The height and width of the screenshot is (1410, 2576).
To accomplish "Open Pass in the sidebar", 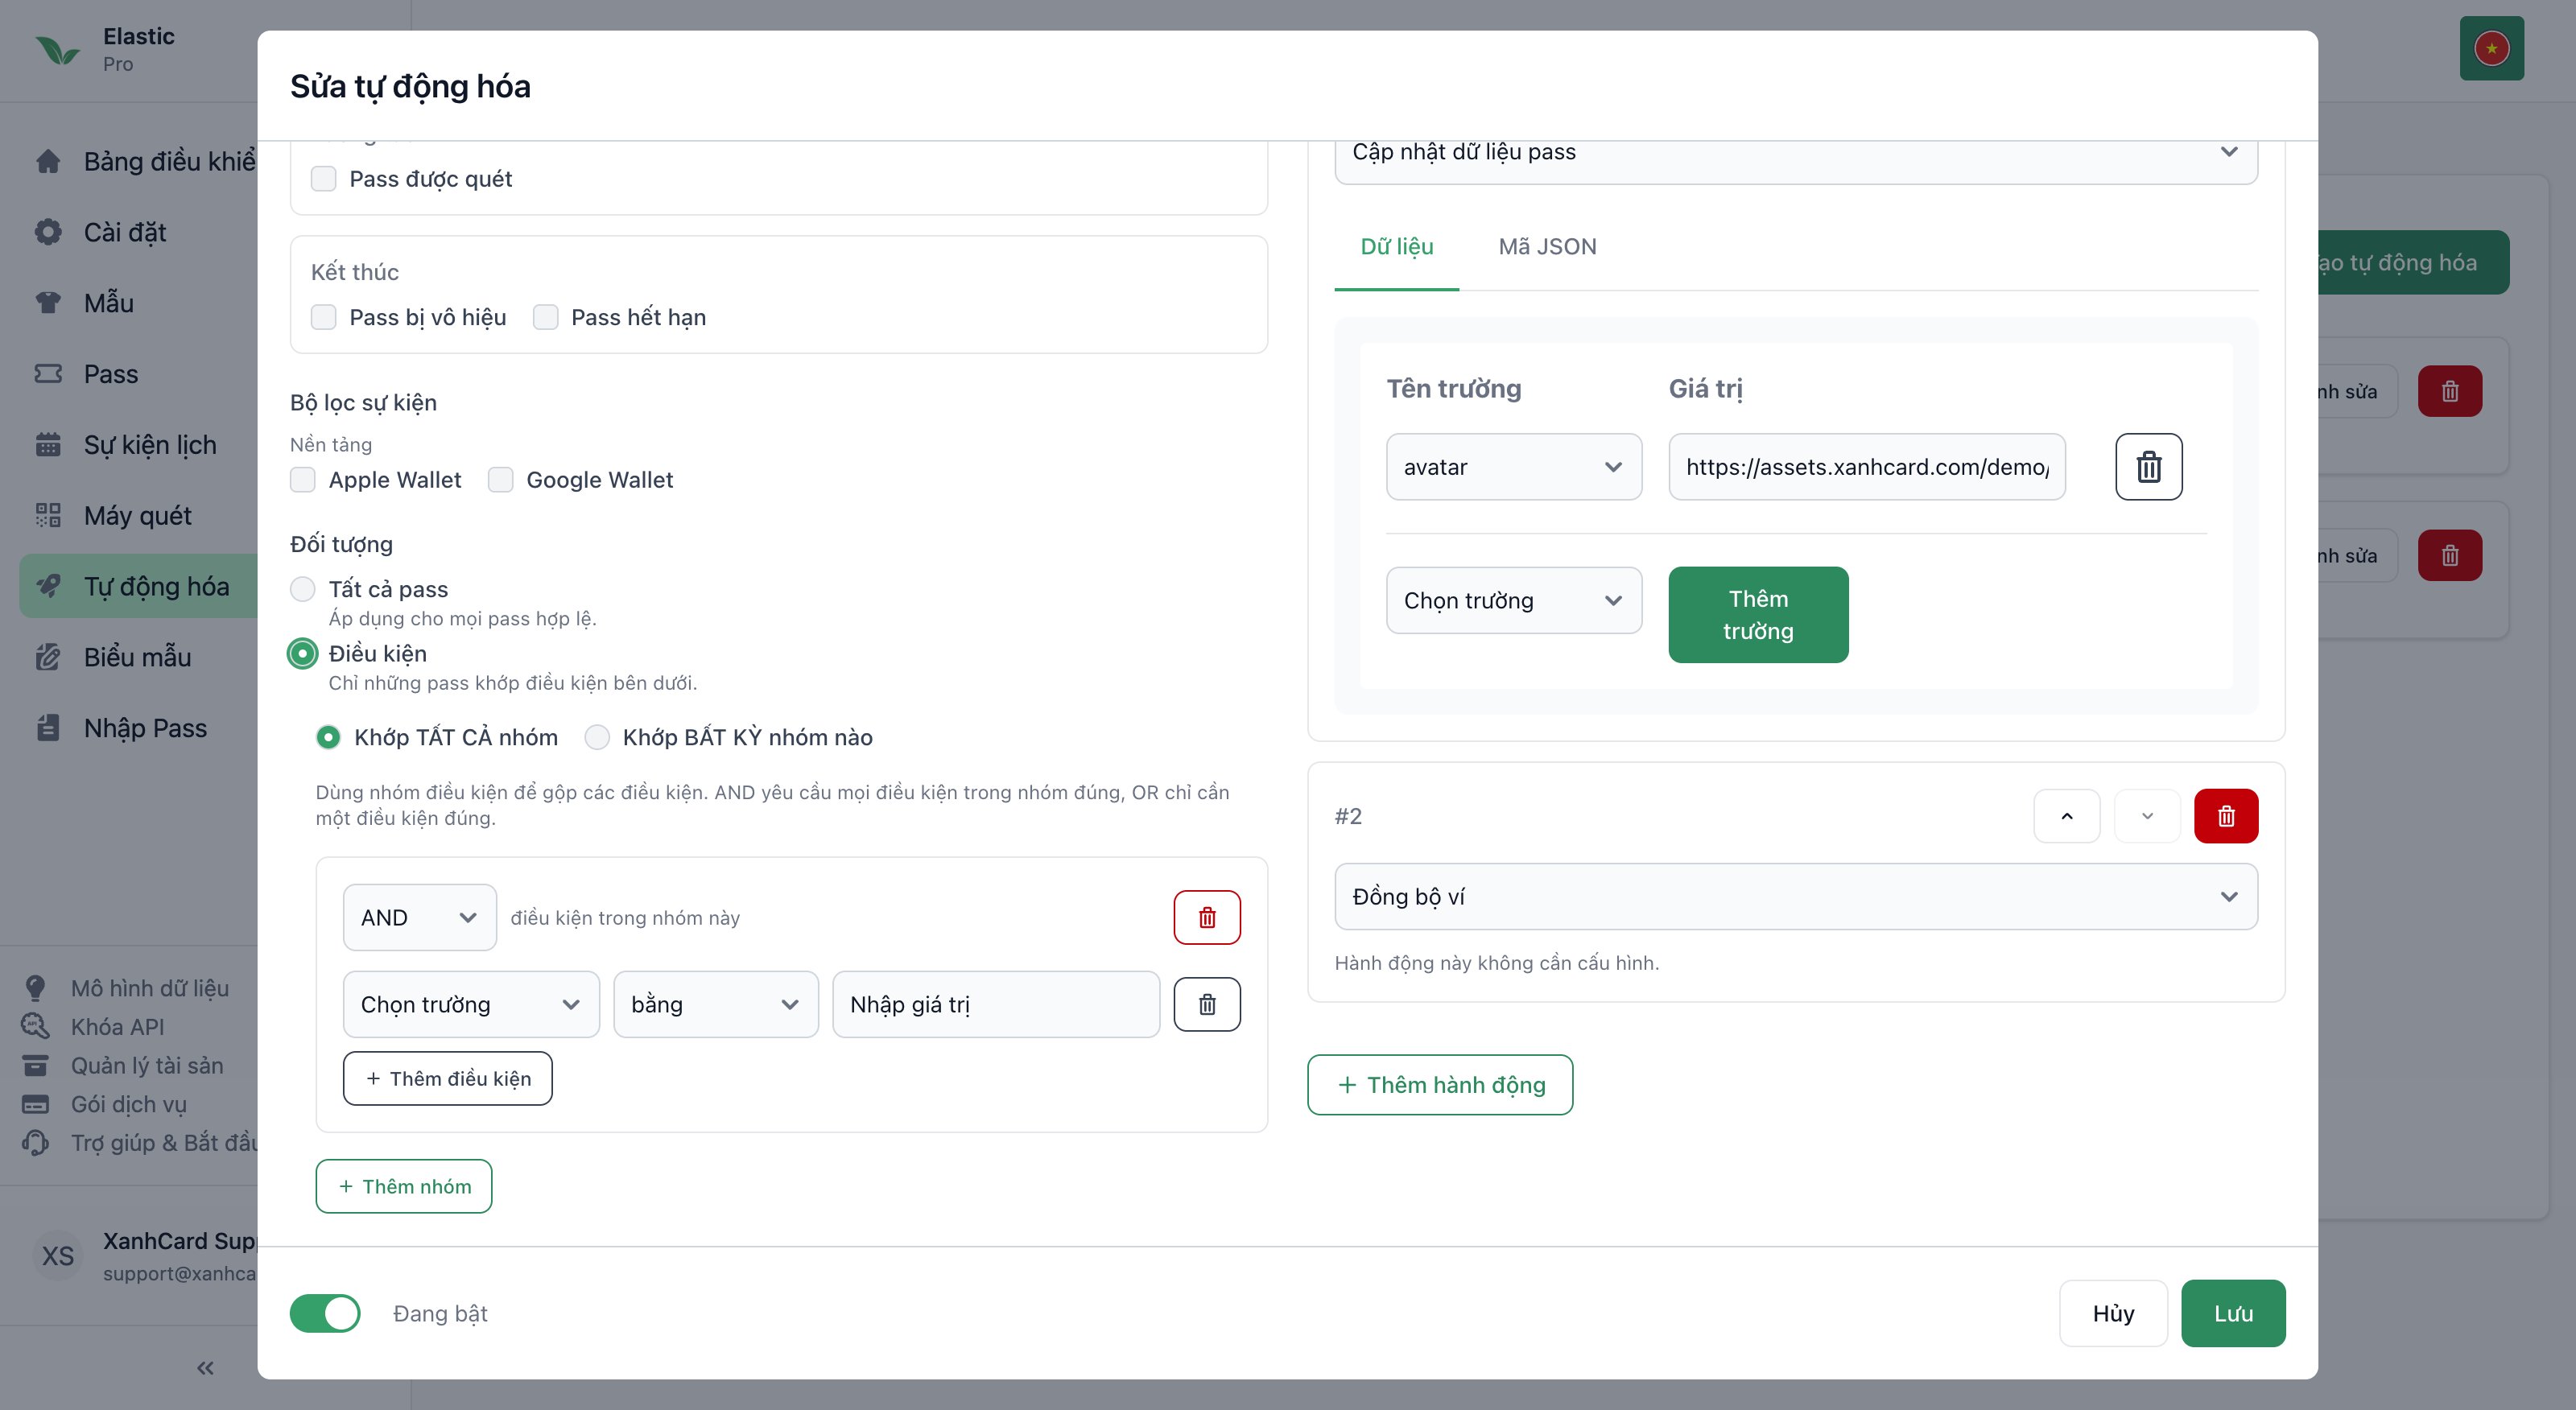I will pos(110,374).
